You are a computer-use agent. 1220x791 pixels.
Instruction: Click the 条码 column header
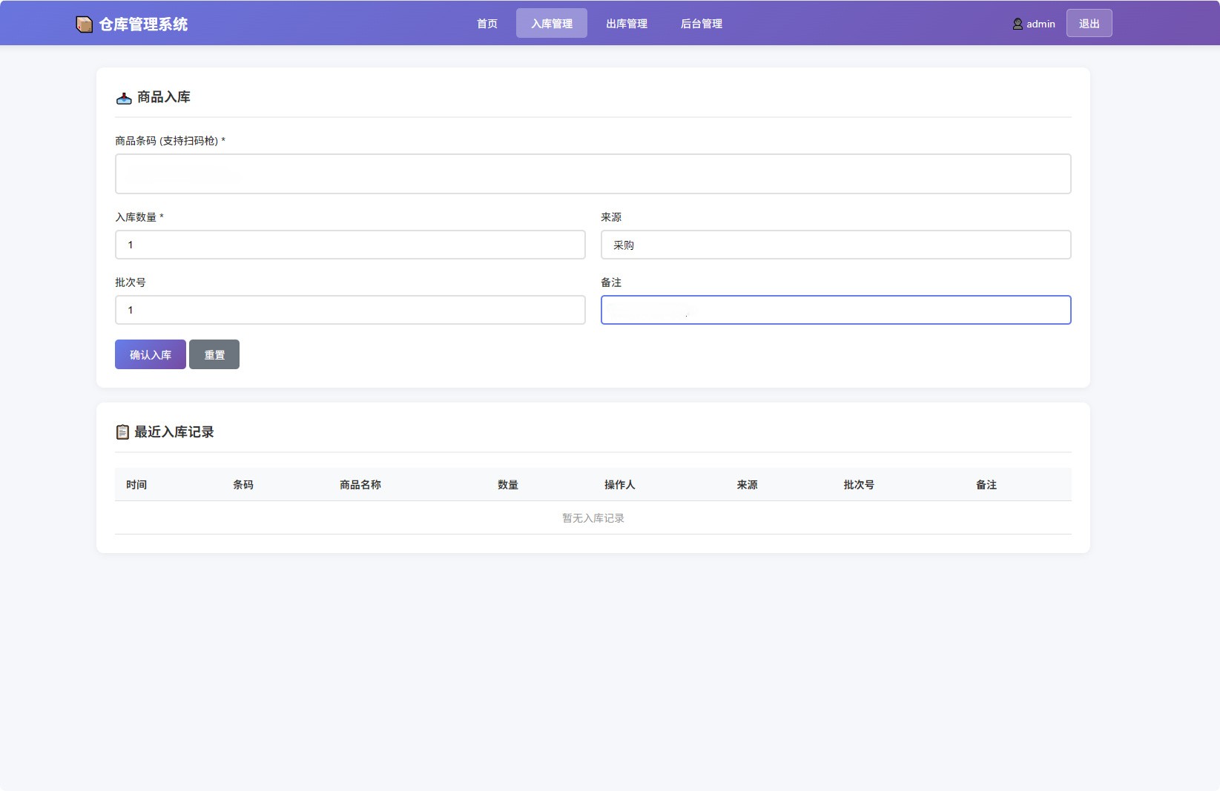coord(243,485)
